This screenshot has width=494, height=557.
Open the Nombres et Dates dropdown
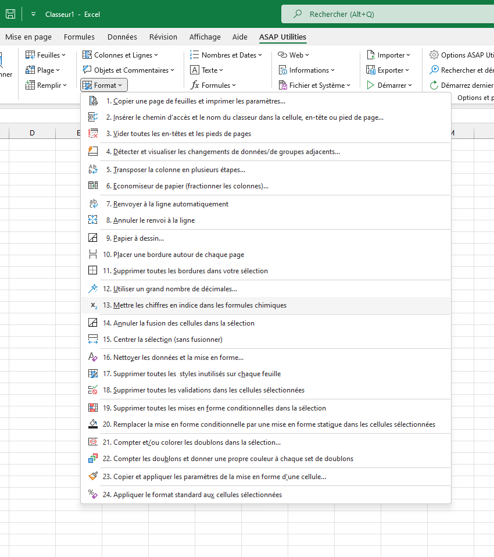226,55
